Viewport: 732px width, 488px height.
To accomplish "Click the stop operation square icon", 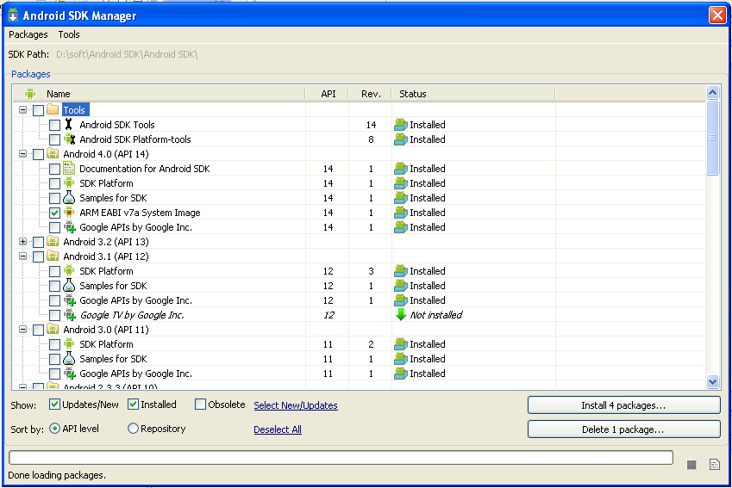I will 691,465.
